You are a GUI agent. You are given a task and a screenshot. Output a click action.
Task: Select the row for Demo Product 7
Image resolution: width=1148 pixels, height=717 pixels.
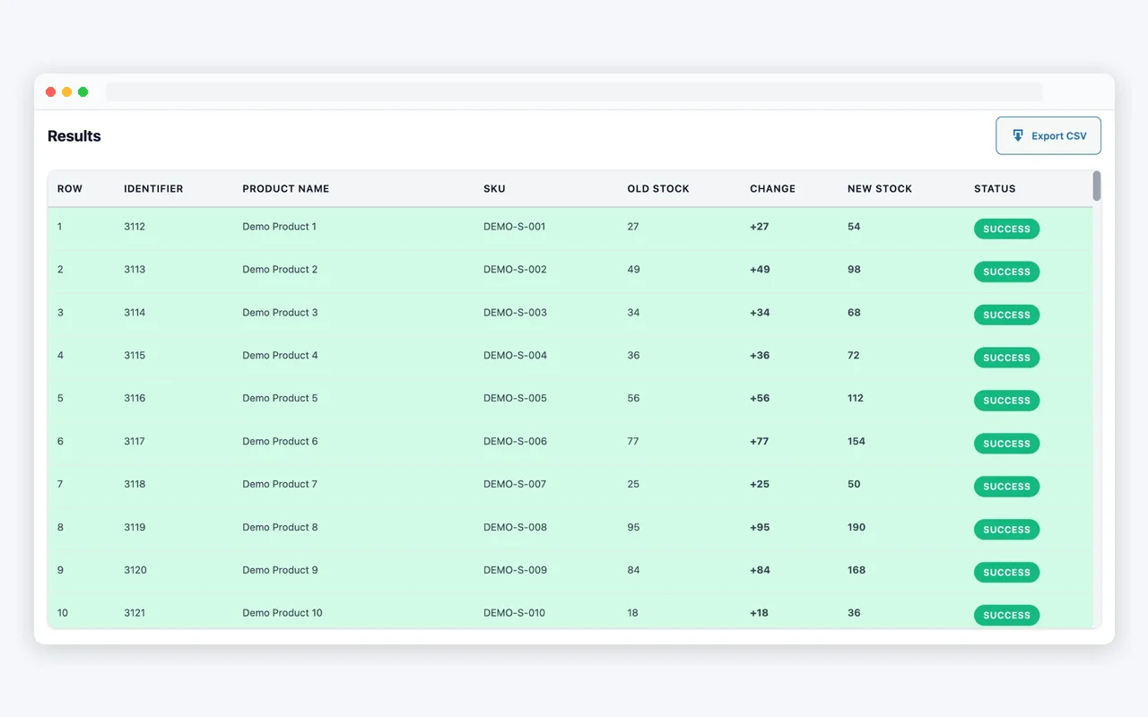click(x=359, y=484)
